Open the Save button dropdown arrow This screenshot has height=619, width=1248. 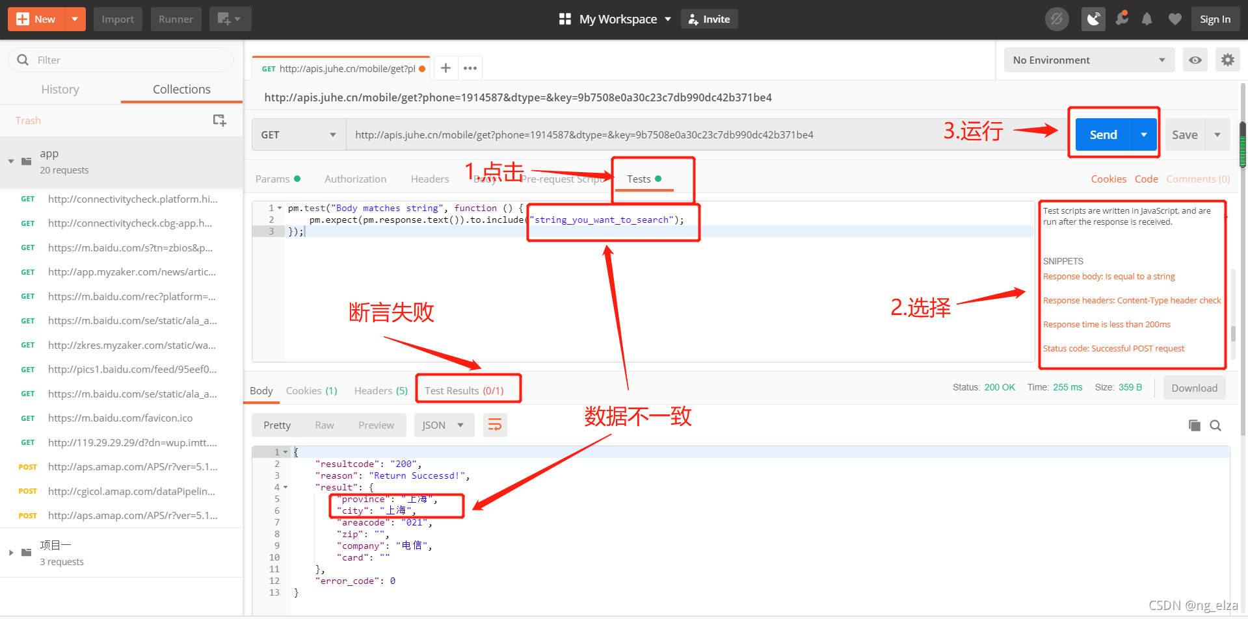coord(1217,135)
